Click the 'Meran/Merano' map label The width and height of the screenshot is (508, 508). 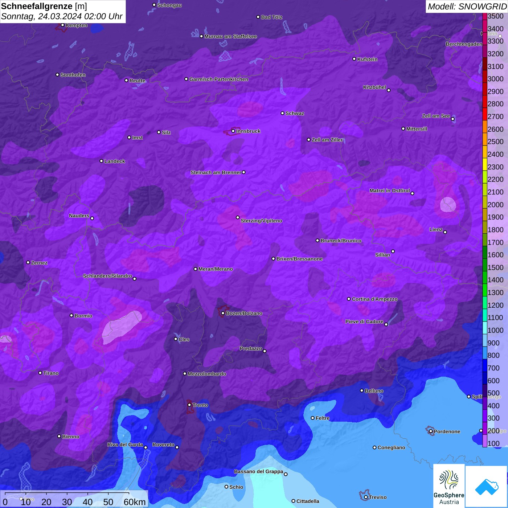pos(216,269)
